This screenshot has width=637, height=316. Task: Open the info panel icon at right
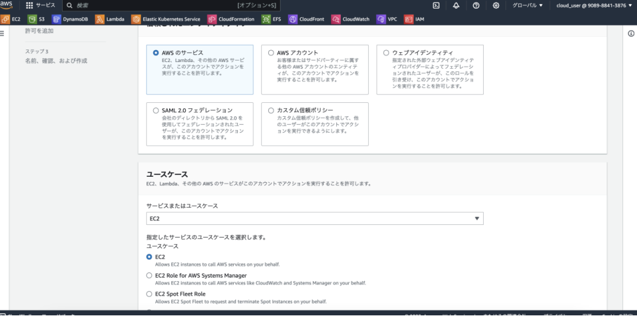(631, 34)
